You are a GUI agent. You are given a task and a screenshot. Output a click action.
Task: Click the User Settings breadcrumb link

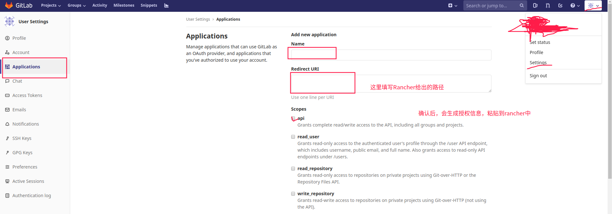(x=198, y=19)
